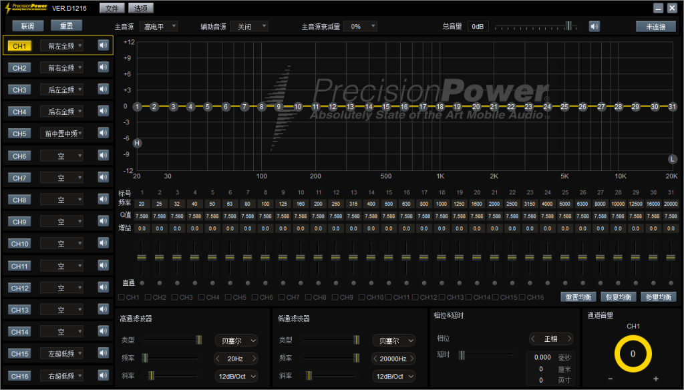Open high-pass slope 12dB/Oct dropdown
The height and width of the screenshot is (390, 684).
pyautogui.click(x=236, y=376)
